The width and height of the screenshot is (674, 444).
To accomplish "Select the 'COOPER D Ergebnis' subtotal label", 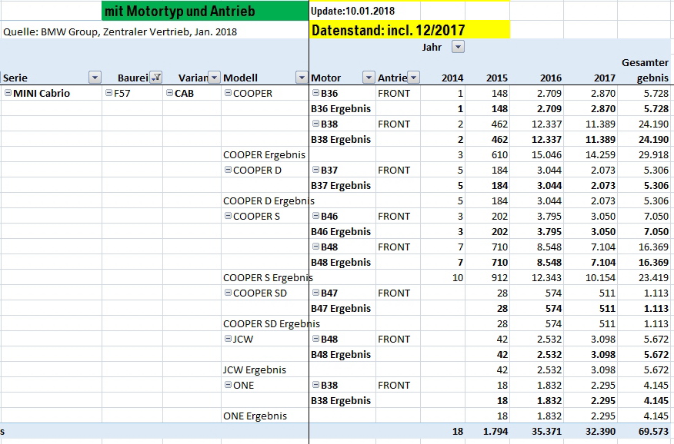I will (x=269, y=200).
